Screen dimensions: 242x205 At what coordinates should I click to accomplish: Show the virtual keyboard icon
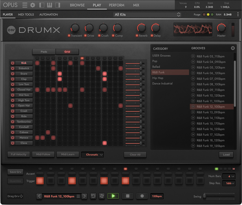click(50, 5)
